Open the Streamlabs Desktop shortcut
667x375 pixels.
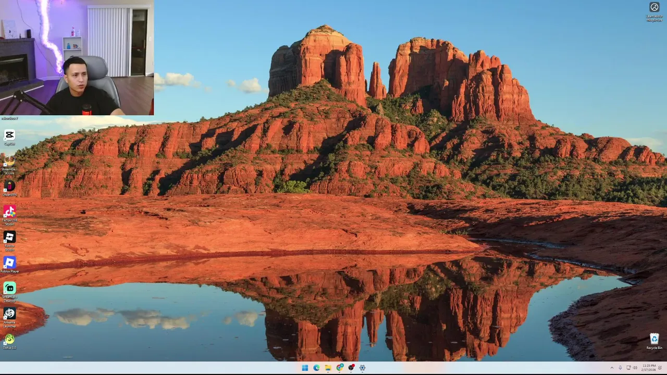pyautogui.click(x=9, y=292)
